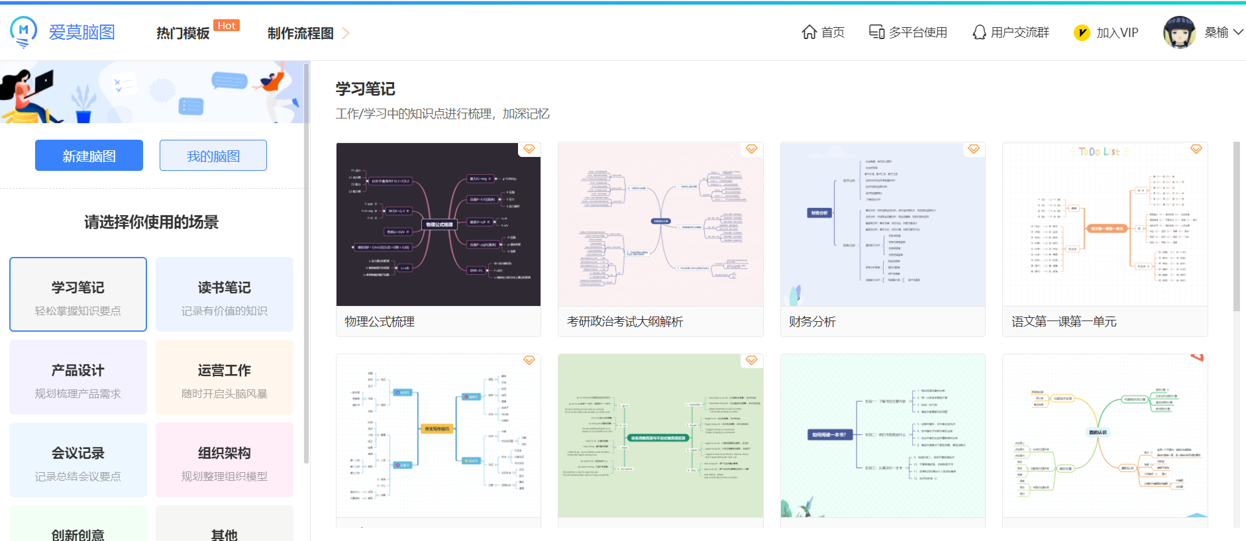
Task: Open the 圆的认识 template thumbnail
Action: [1105, 436]
